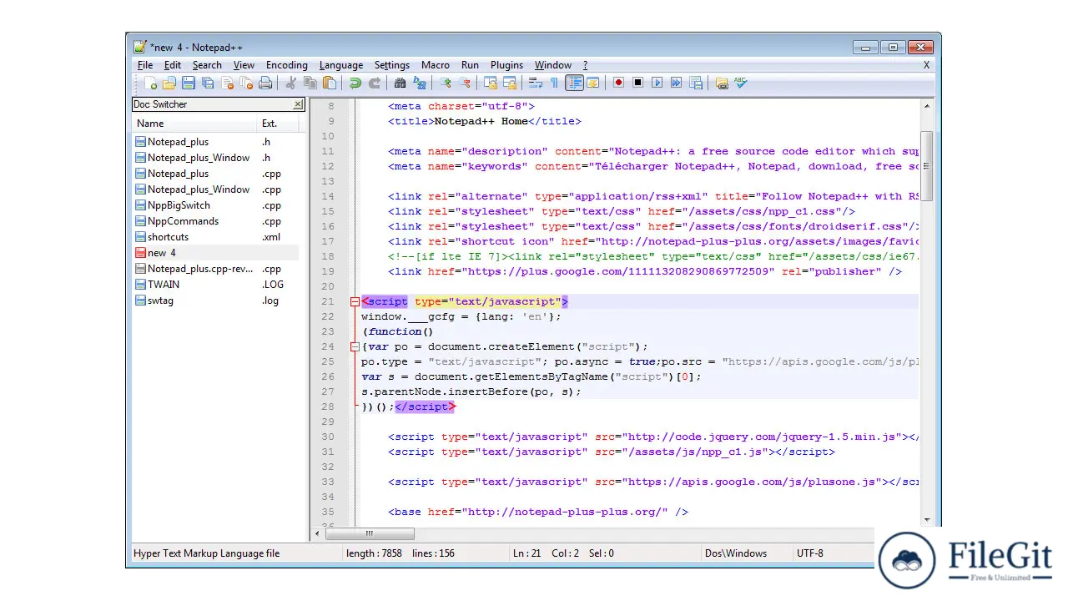The width and height of the screenshot is (1068, 601).
Task: Click run macro multiple times icon
Action: click(x=677, y=83)
